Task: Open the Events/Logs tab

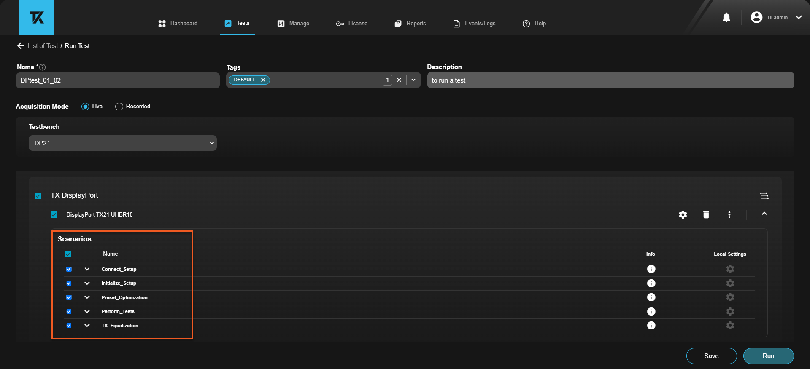Action: tap(474, 24)
